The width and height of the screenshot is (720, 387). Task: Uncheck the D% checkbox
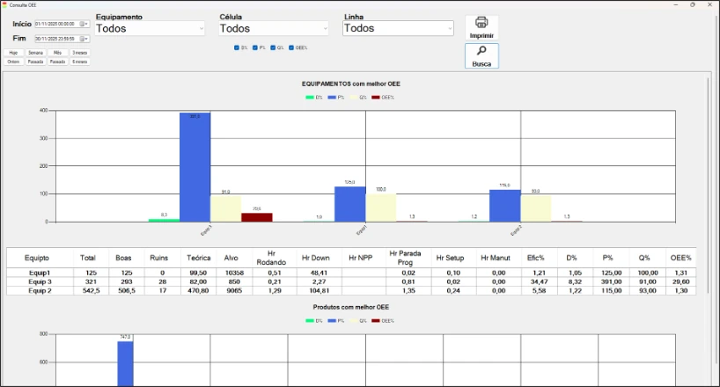236,47
